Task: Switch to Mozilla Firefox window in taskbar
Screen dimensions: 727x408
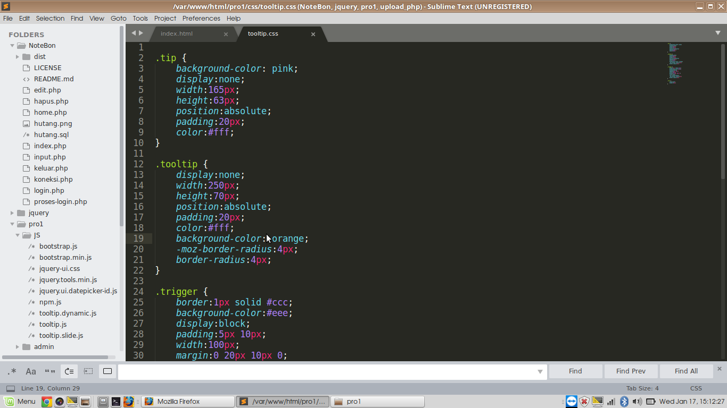Action: (x=188, y=402)
